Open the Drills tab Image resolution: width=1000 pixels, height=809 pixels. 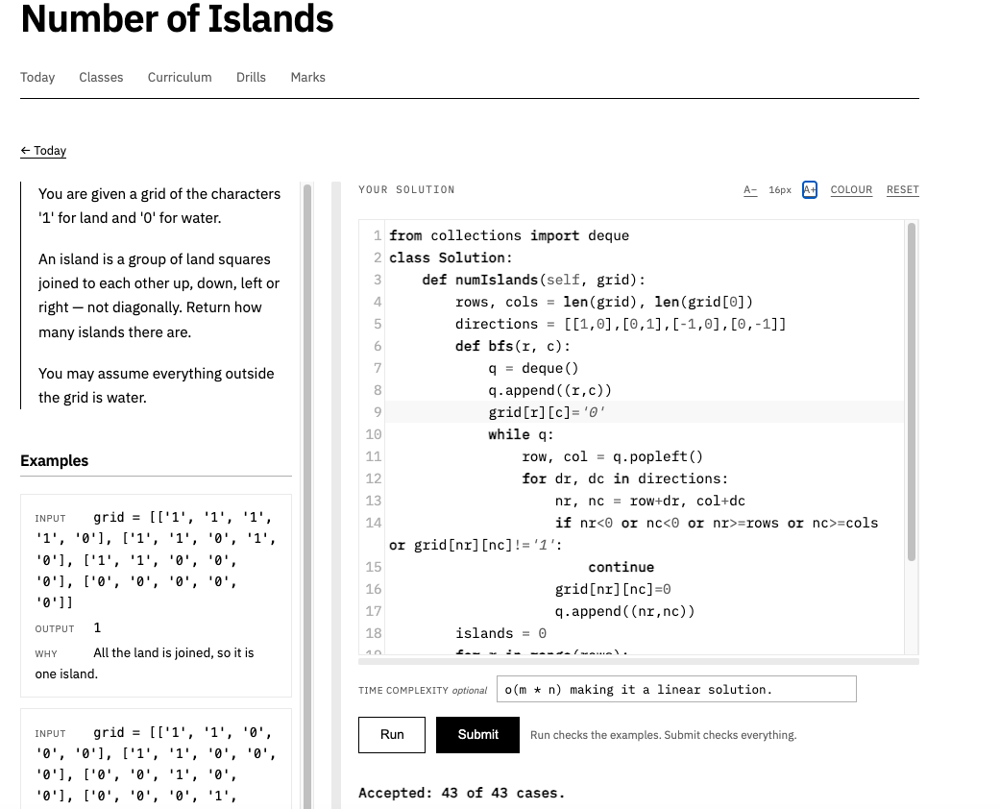(x=252, y=77)
